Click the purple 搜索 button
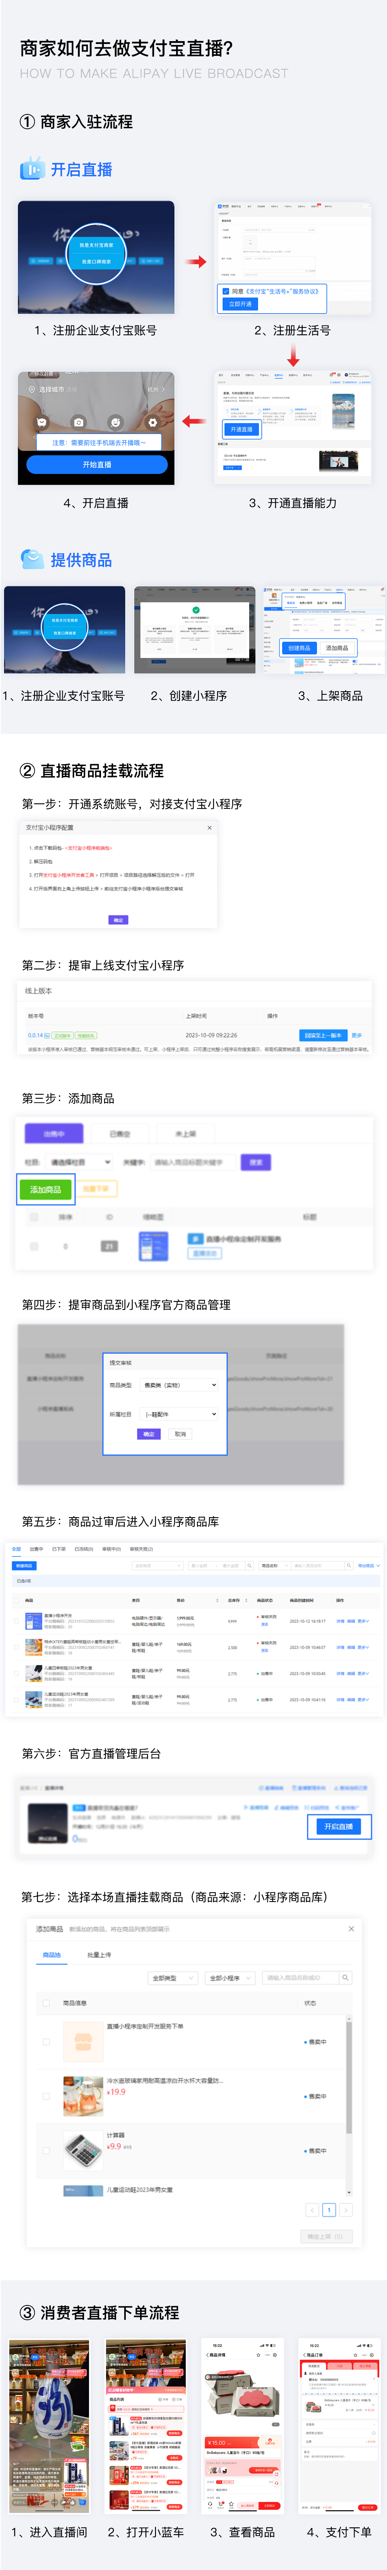This screenshot has height=2570, width=387. point(256,1162)
